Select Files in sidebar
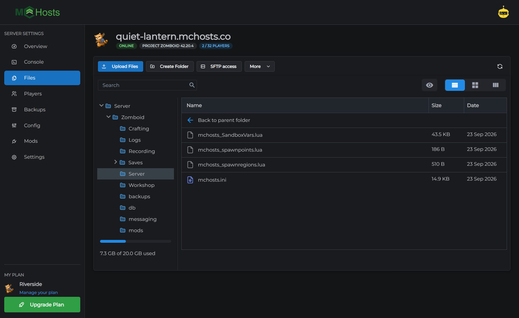Image resolution: width=519 pixels, height=318 pixels. coord(42,78)
